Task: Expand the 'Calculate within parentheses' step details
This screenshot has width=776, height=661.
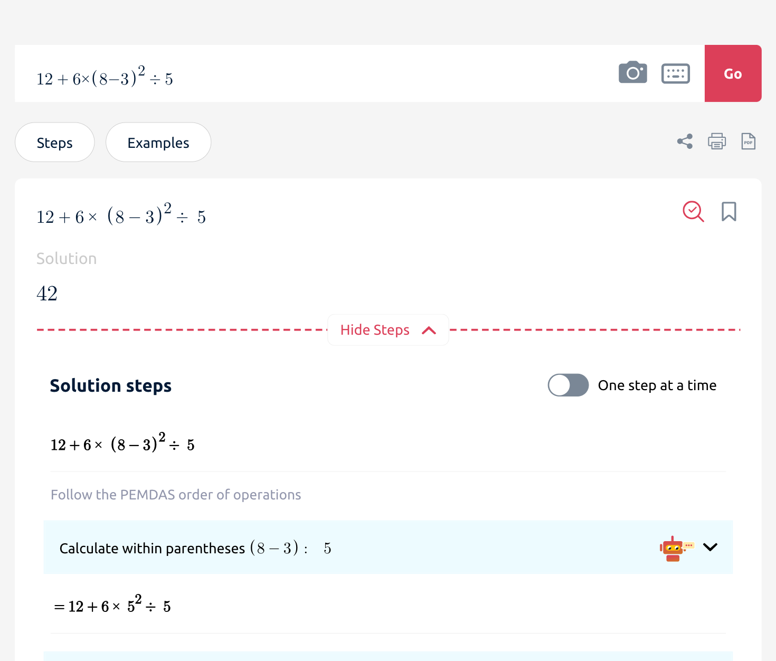Action: point(711,547)
